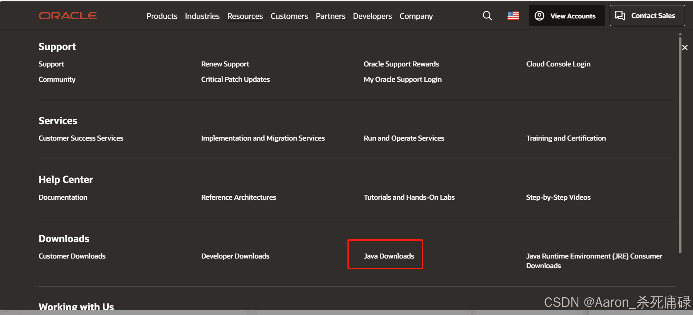Open the Industries menu
Image resolution: width=693 pixels, height=315 pixels.
point(202,16)
